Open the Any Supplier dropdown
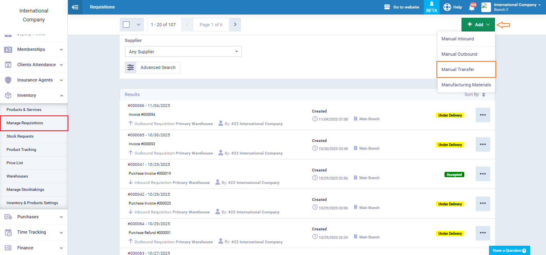Screen dimensions: 546x255 click(x=183, y=52)
